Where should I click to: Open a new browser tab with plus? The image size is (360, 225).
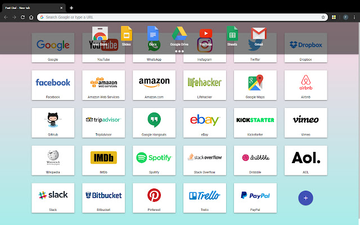[x=71, y=8]
